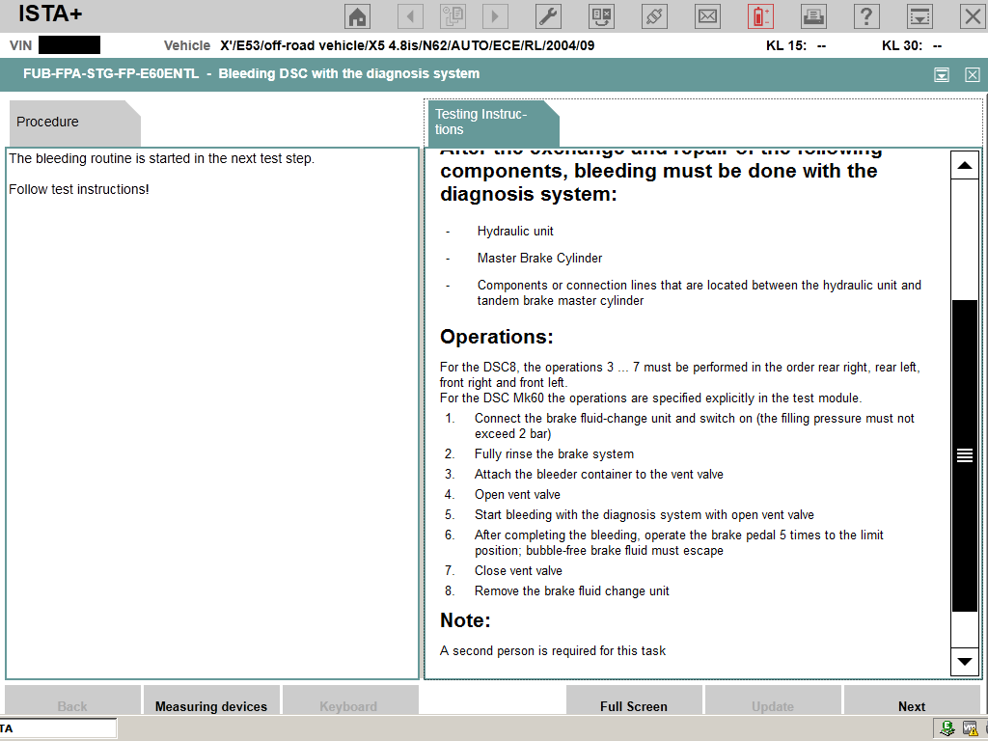Open the envelope feedback icon
988x741 pixels.
(x=707, y=16)
